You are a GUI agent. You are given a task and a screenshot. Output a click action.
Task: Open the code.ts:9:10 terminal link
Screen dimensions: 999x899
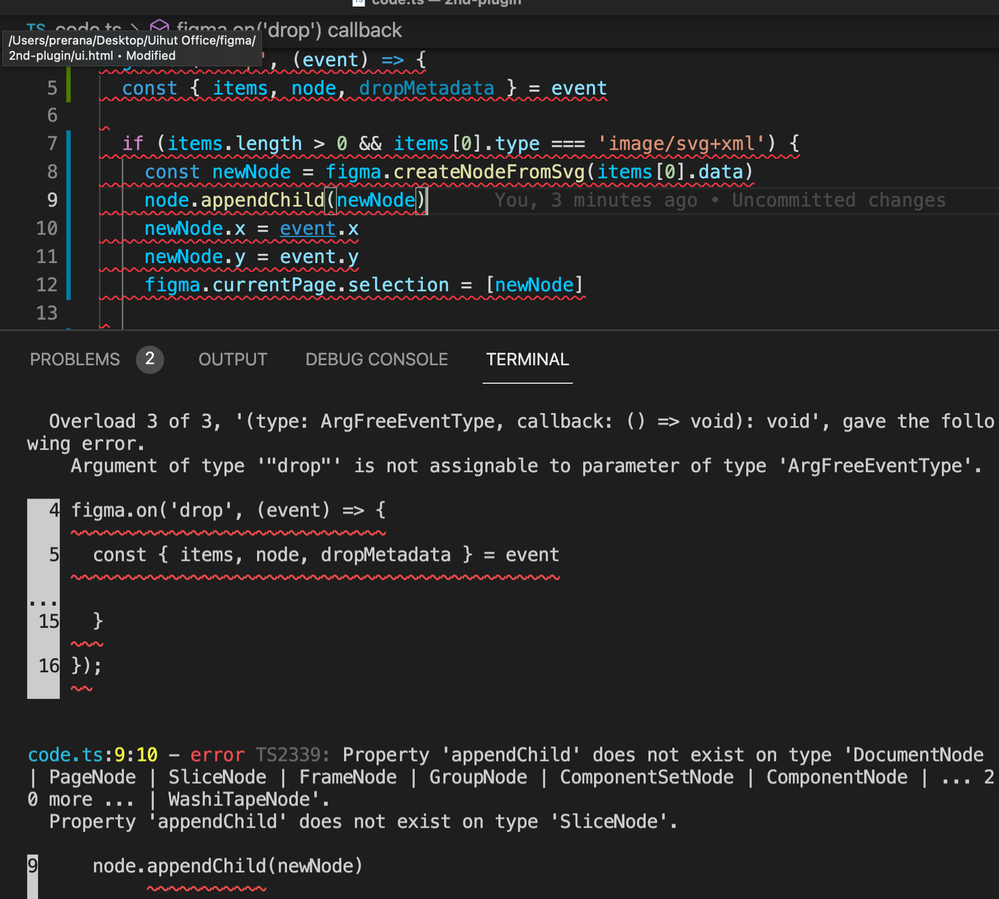tap(92, 754)
